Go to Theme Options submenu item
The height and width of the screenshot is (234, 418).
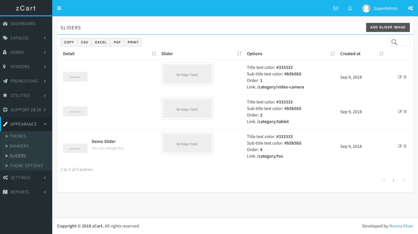tap(26, 166)
